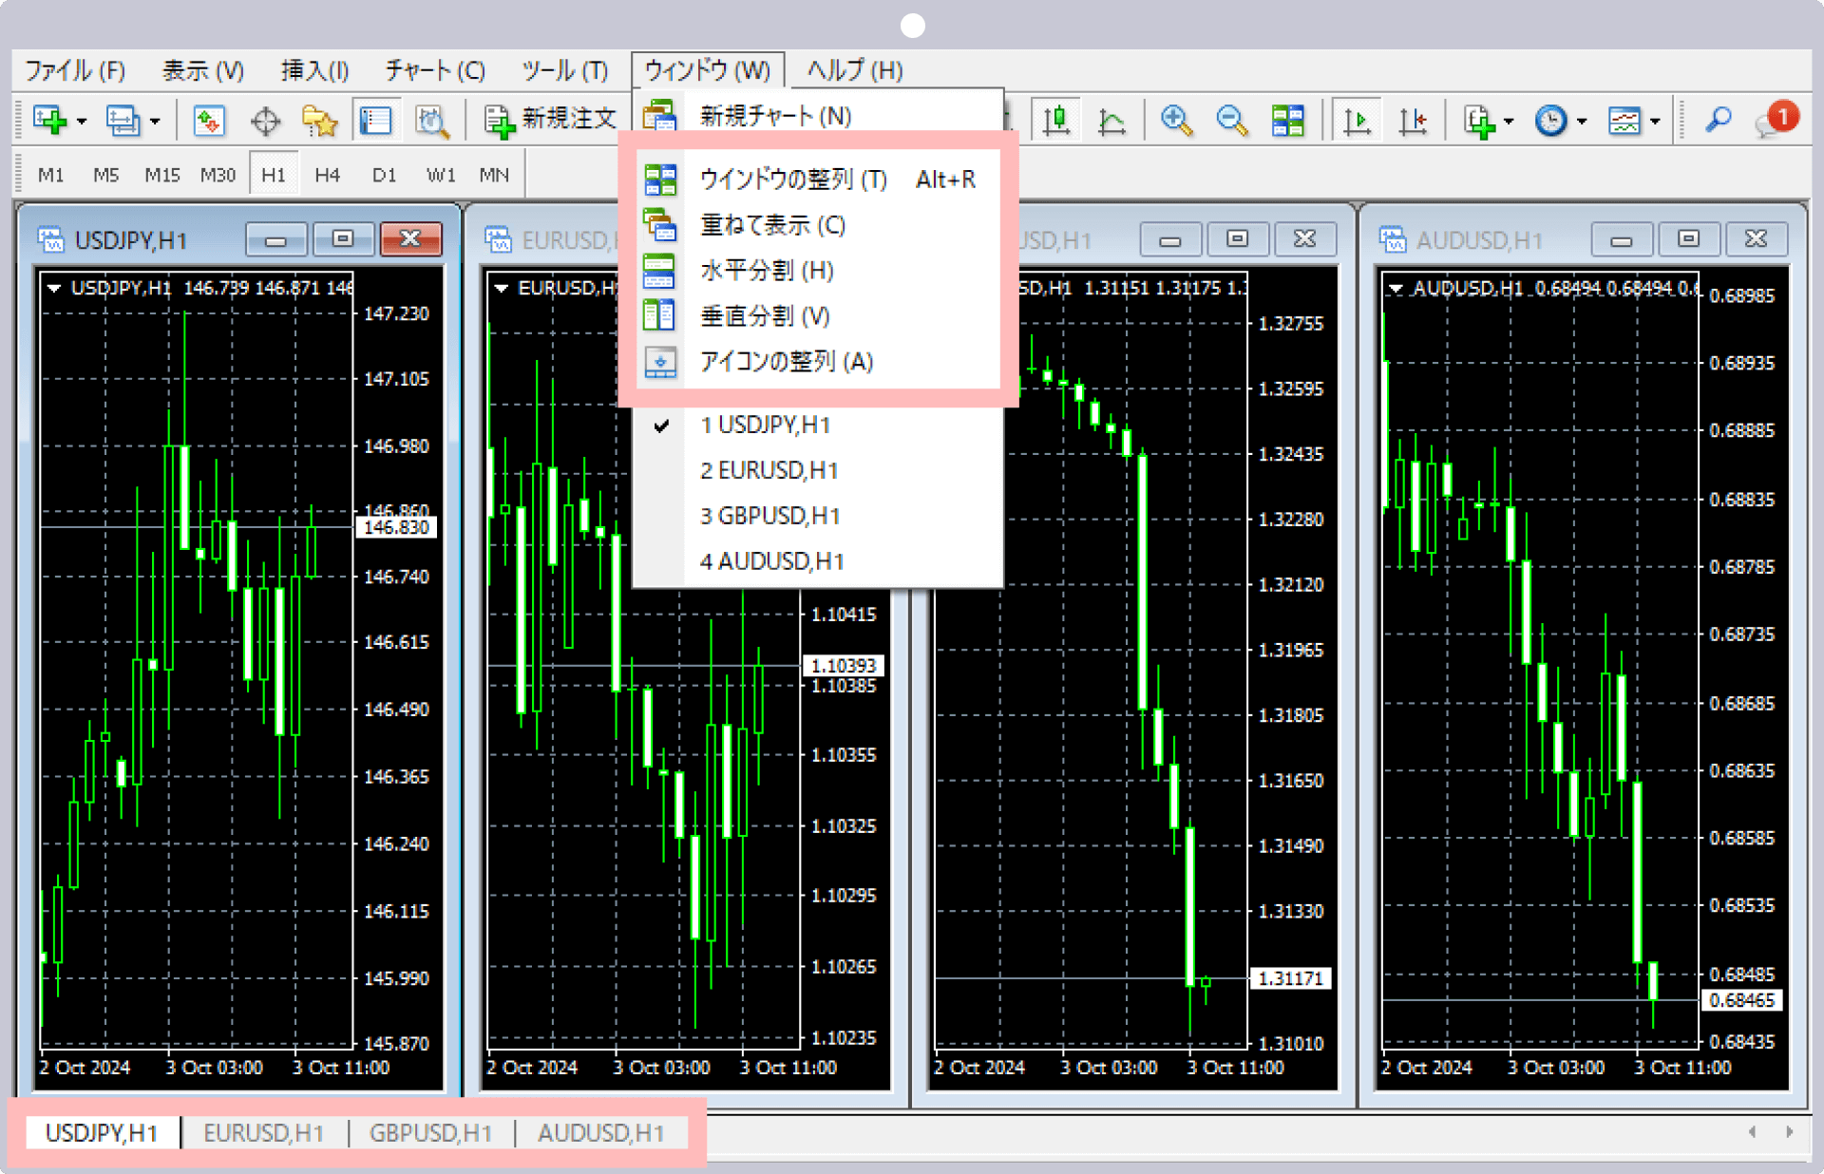Toggle chart auto scroll
The height and width of the screenshot is (1174, 1824).
coord(1357,121)
